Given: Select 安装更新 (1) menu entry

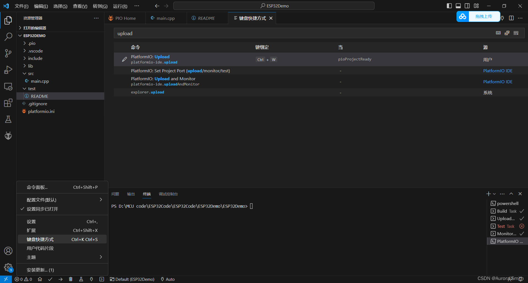Looking at the screenshot, I should coord(62,270).
